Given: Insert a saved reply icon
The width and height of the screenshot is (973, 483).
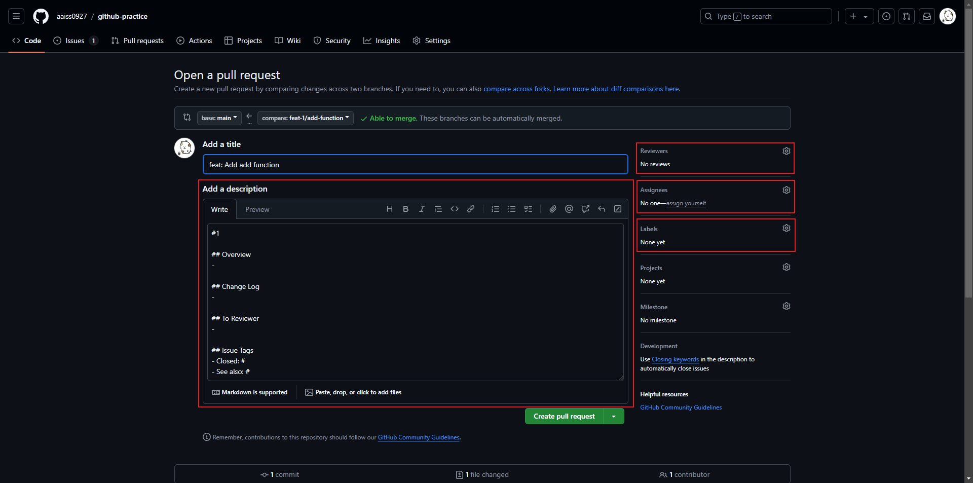Looking at the screenshot, I should [x=602, y=209].
